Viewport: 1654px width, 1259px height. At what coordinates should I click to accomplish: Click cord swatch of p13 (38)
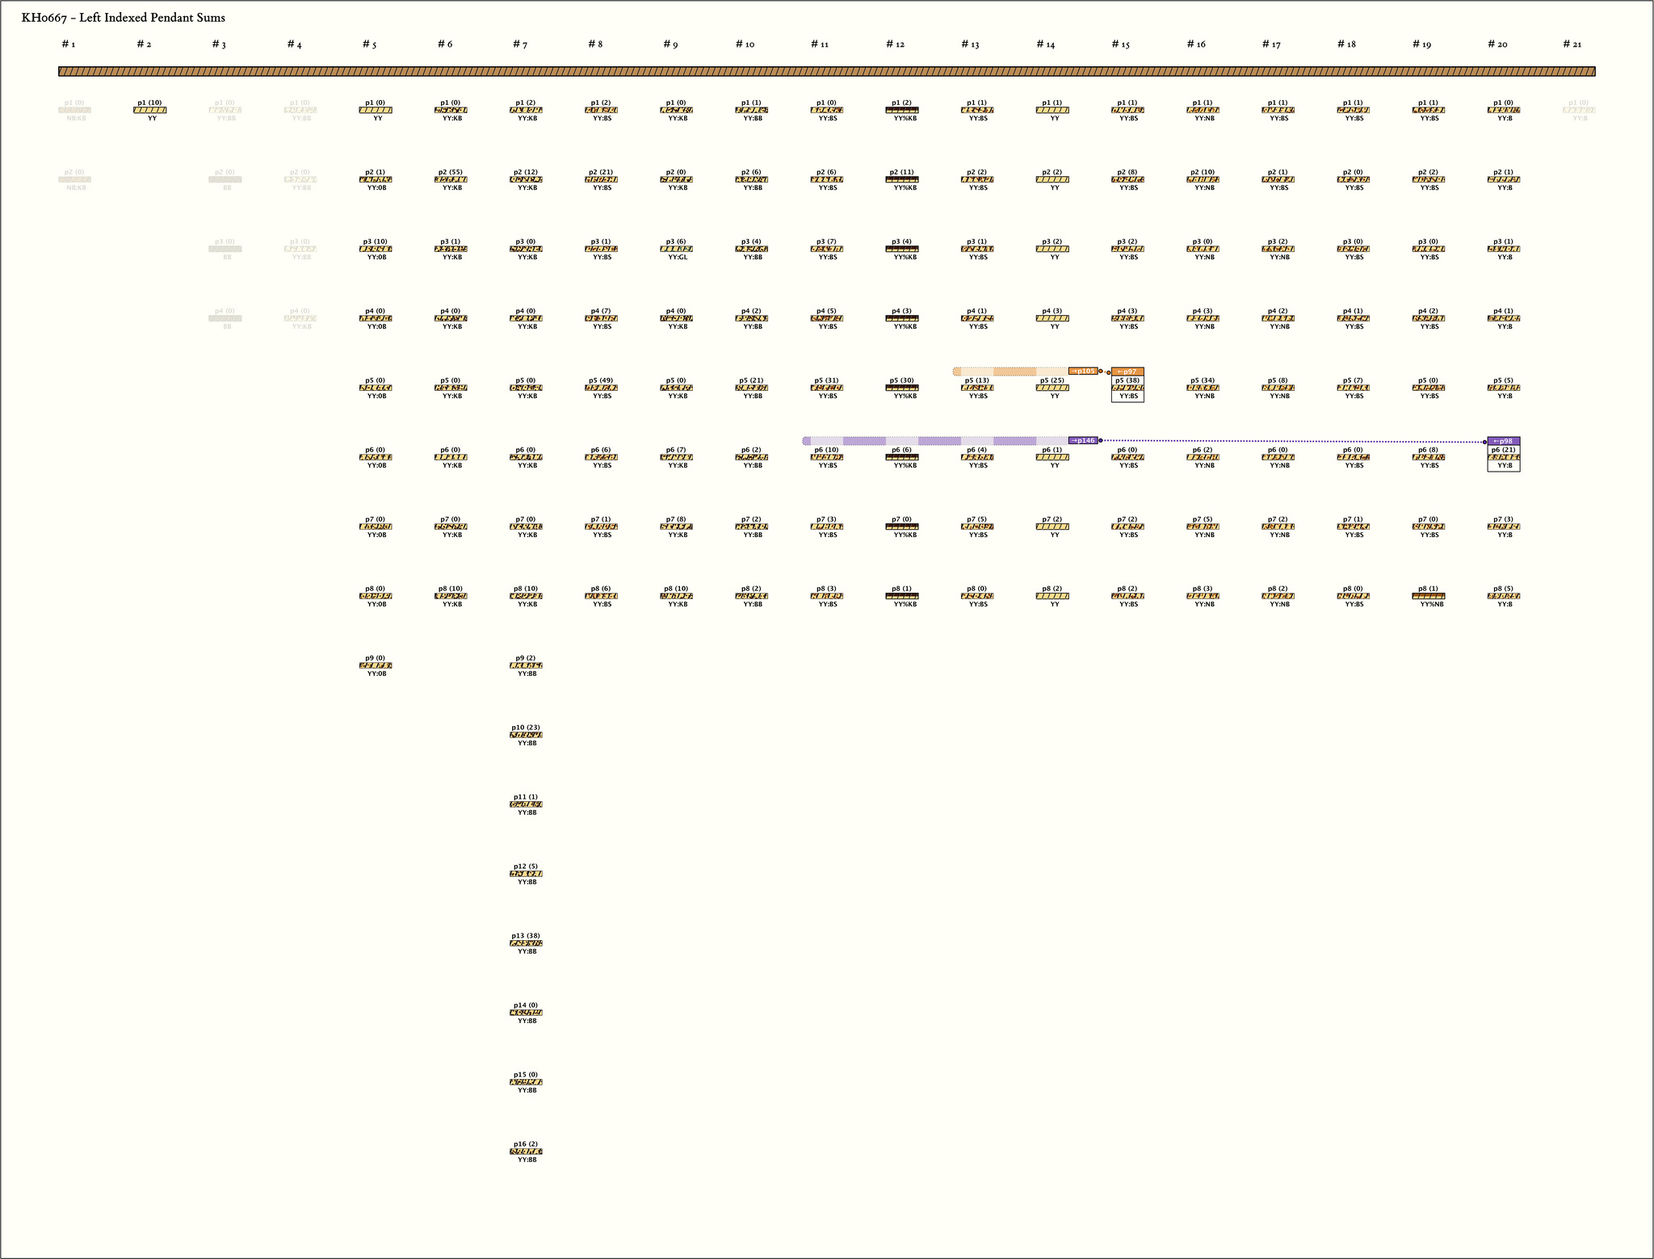526,943
